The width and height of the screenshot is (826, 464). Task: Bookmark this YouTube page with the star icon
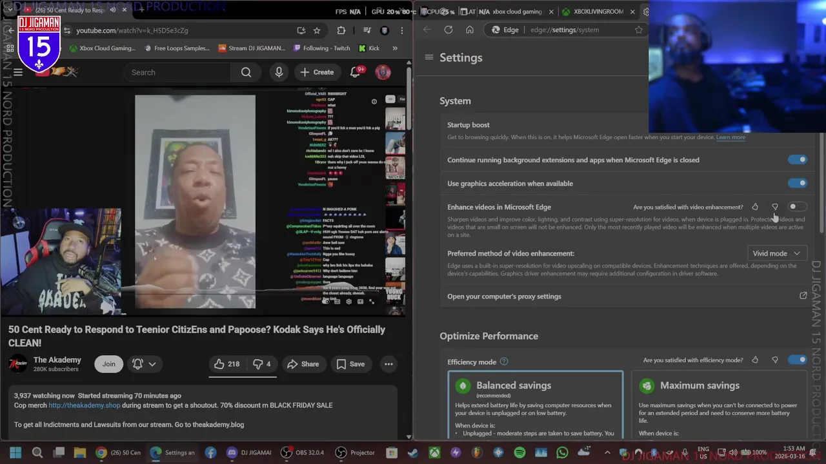point(317,30)
